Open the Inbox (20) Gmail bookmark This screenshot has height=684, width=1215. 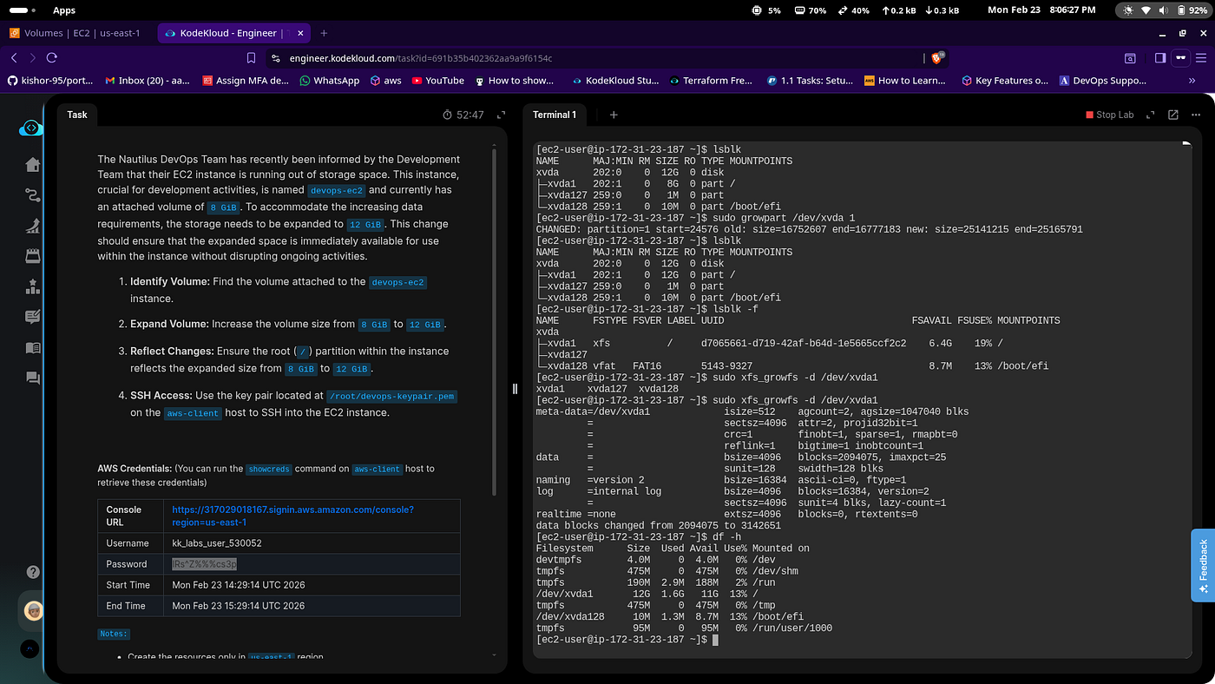pos(148,81)
